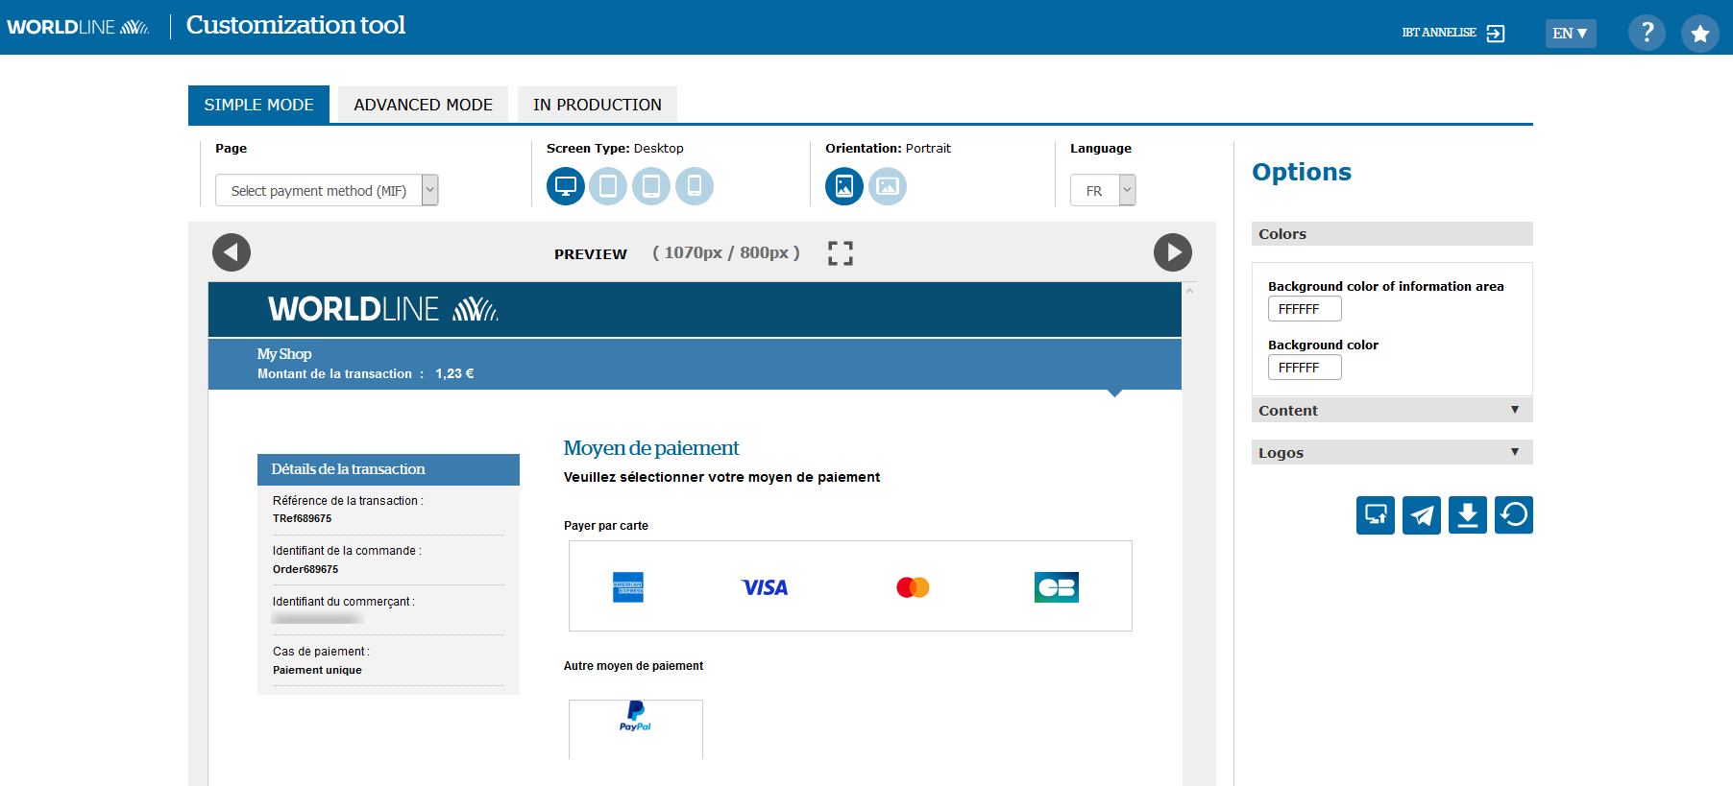Viewport: 1733px width, 786px height.
Task: Switch to the Simple Mode tab
Action: [x=258, y=105]
